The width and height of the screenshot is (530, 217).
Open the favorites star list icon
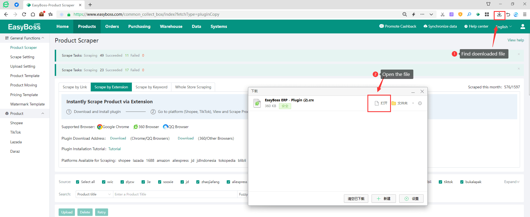point(51,14)
